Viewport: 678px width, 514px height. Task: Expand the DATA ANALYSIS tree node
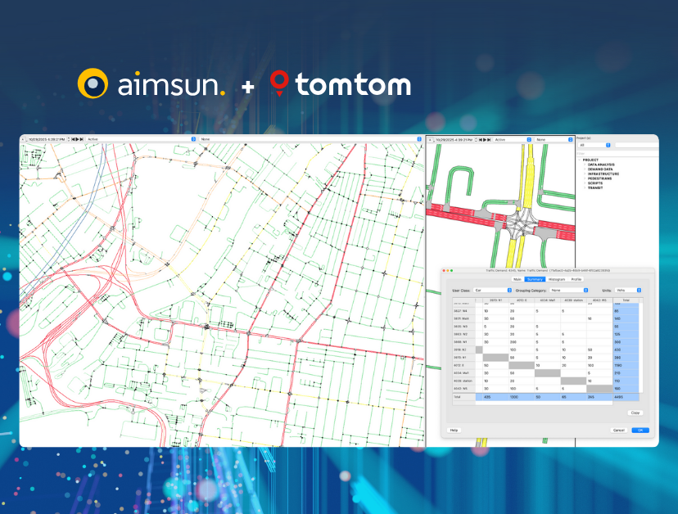click(585, 165)
